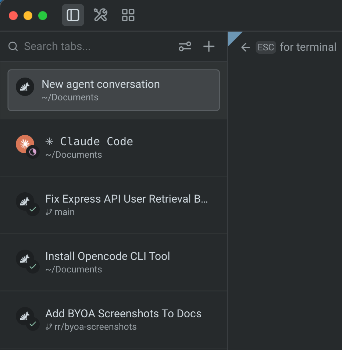
Task: Select the Add BYOA Screenshots To Docs conversation
Action: (114, 318)
